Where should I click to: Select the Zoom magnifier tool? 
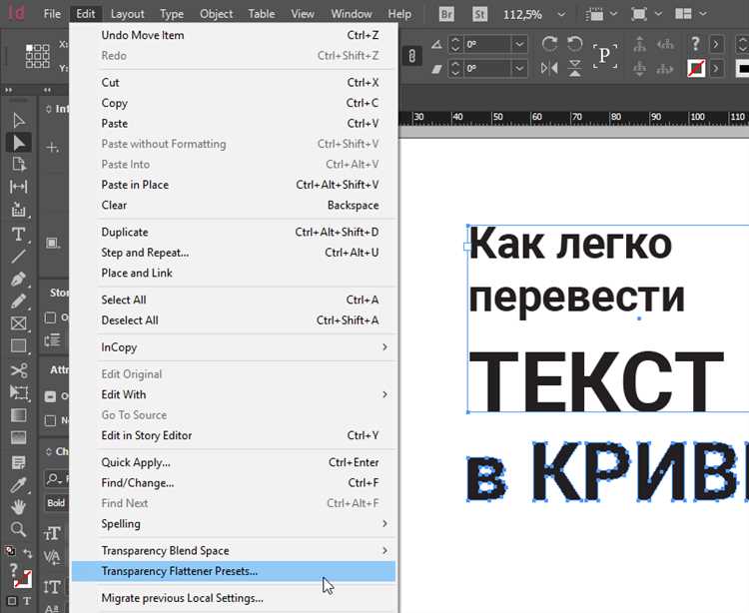18,529
